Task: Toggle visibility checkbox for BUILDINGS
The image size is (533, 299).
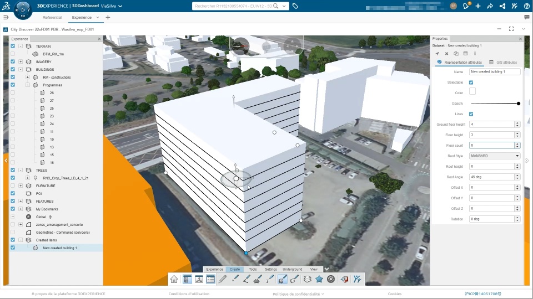Action: pos(13,70)
